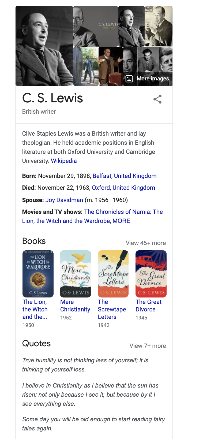Open the large C. S. Lewis portrait photo

(44, 46)
